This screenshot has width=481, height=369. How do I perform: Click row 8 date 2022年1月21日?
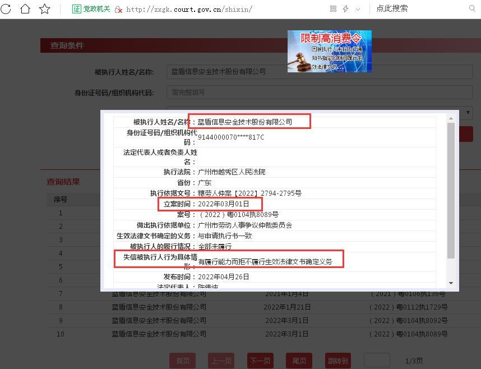287,307
